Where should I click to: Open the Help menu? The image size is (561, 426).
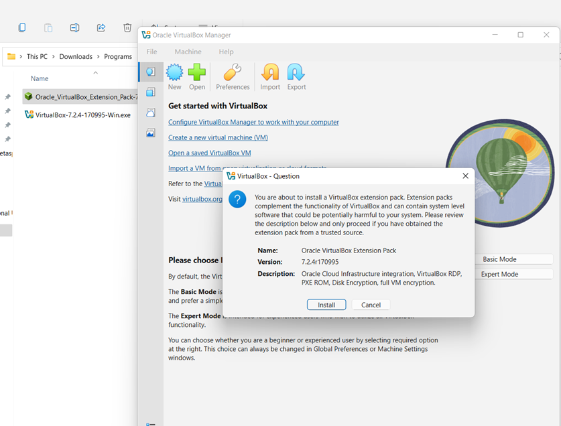tap(227, 52)
